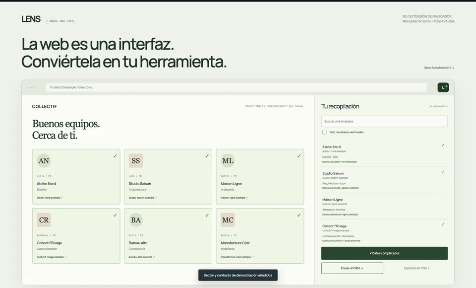Click 'Studio Saison' card title
Screen dimensions: 476x288
(140, 184)
